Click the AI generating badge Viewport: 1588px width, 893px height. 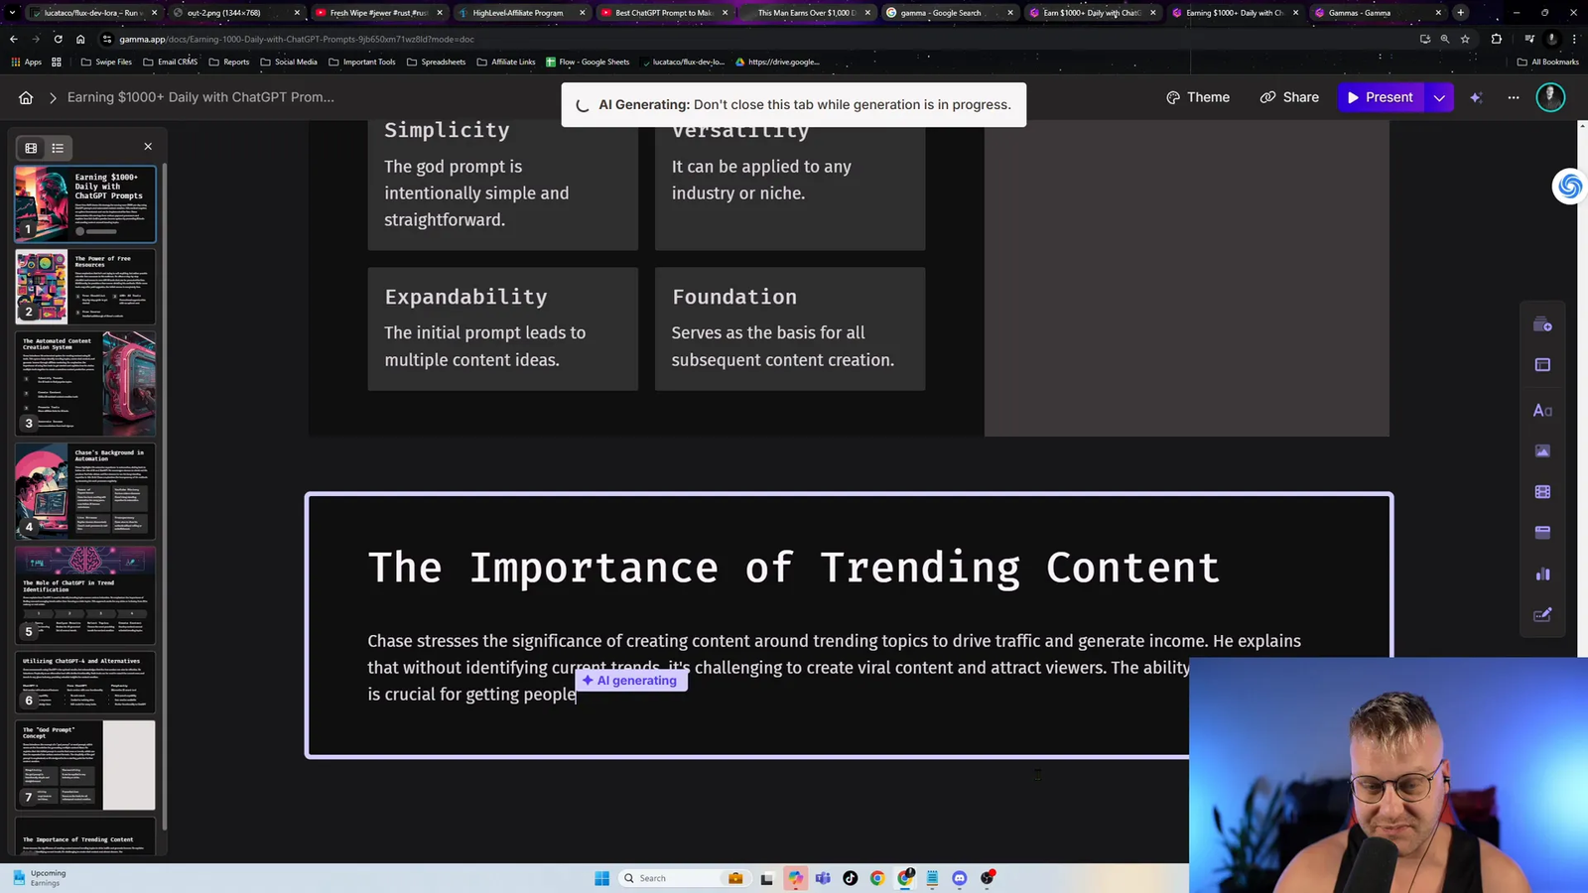(x=631, y=681)
